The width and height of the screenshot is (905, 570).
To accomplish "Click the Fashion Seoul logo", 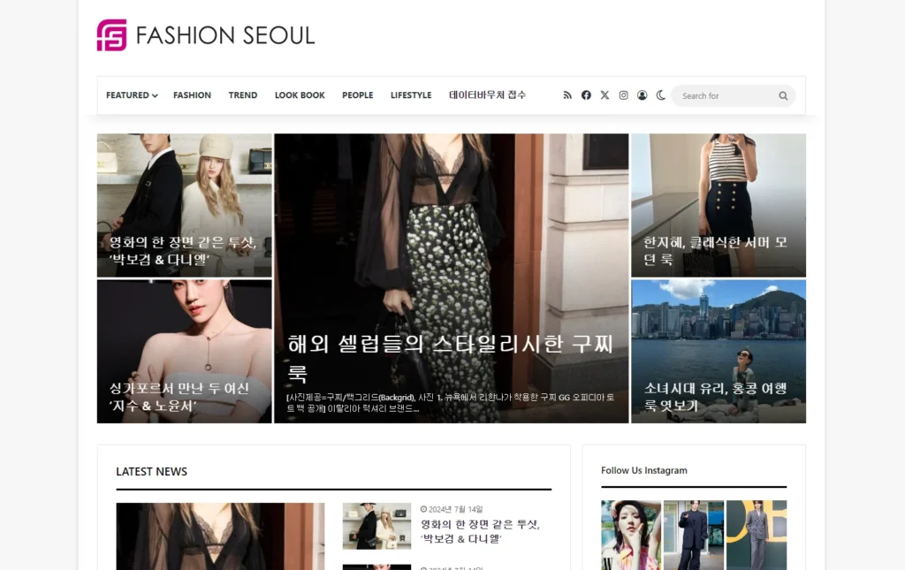I will (x=206, y=35).
